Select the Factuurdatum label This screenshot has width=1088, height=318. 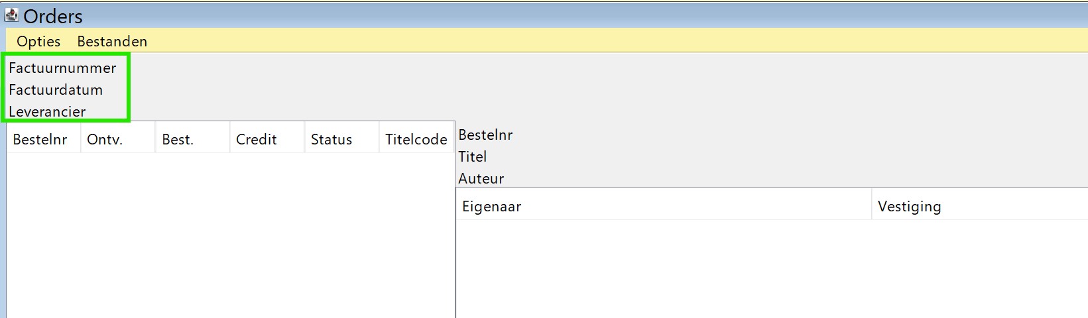tap(56, 89)
